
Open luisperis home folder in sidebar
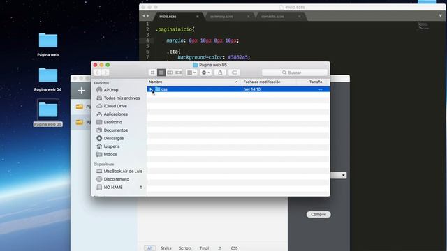coord(112,146)
